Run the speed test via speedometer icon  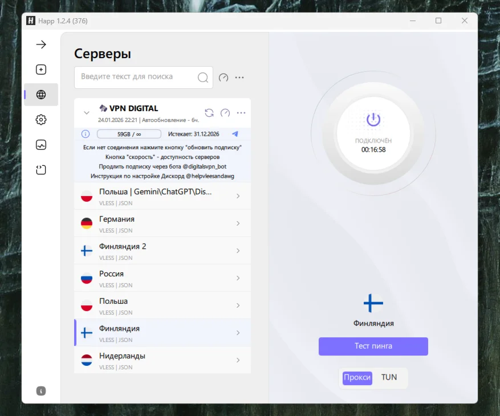pyautogui.click(x=223, y=77)
